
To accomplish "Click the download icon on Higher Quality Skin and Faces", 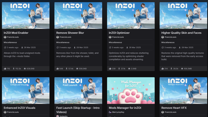I will [x=171, y=69].
